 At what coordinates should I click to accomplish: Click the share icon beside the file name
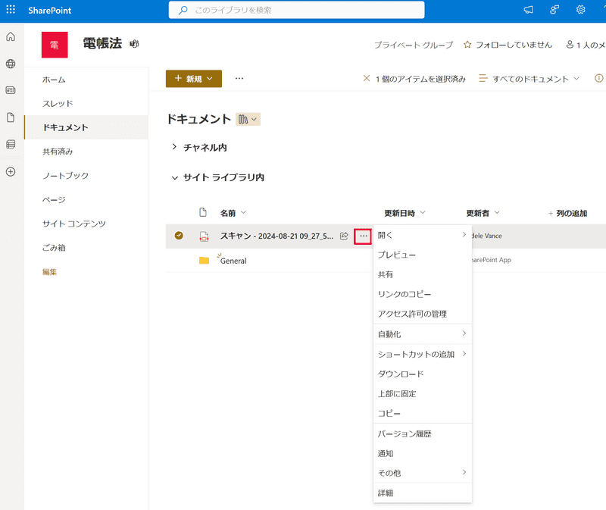(x=344, y=236)
